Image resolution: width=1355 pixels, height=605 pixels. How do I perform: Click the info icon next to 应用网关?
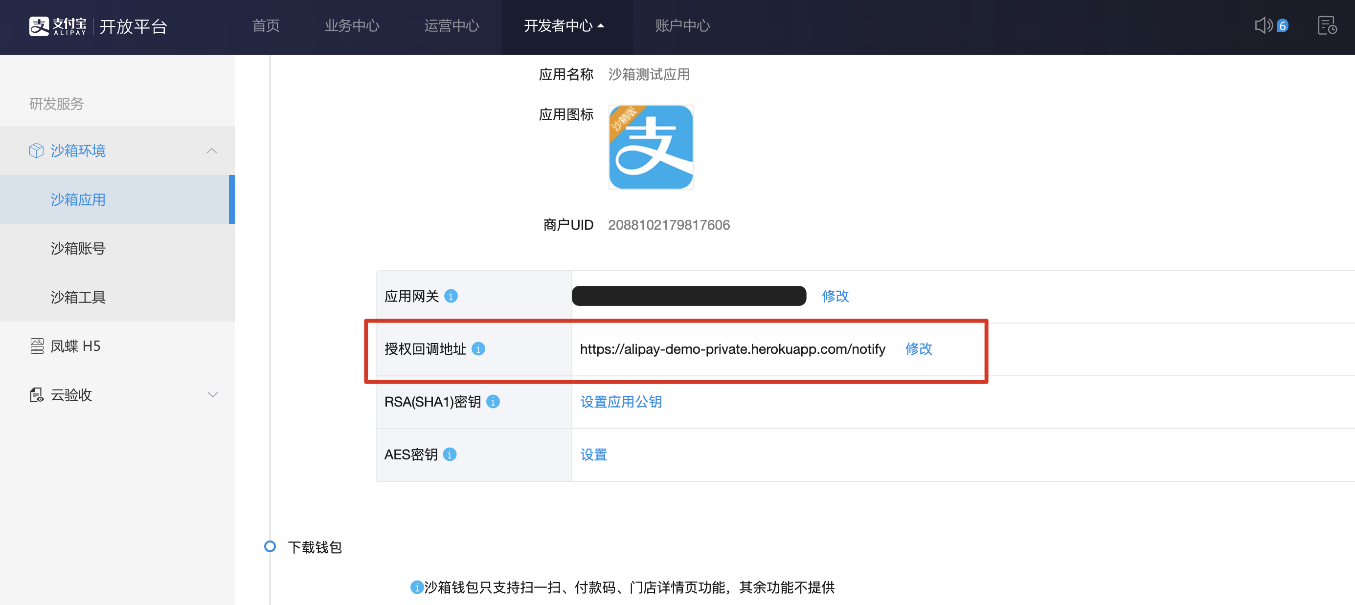[x=451, y=297]
